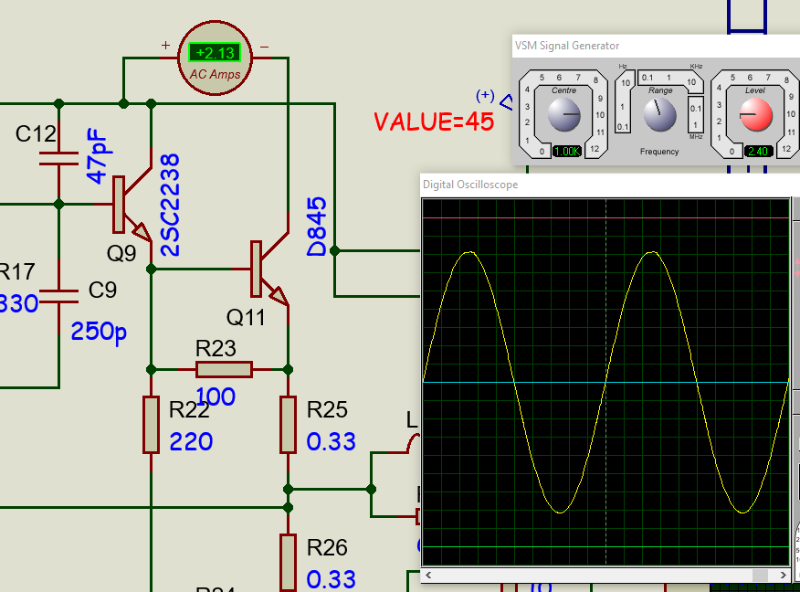Screen dimensions: 800x592
Task: Select capacitor C12 symbol
Action: tap(58, 157)
